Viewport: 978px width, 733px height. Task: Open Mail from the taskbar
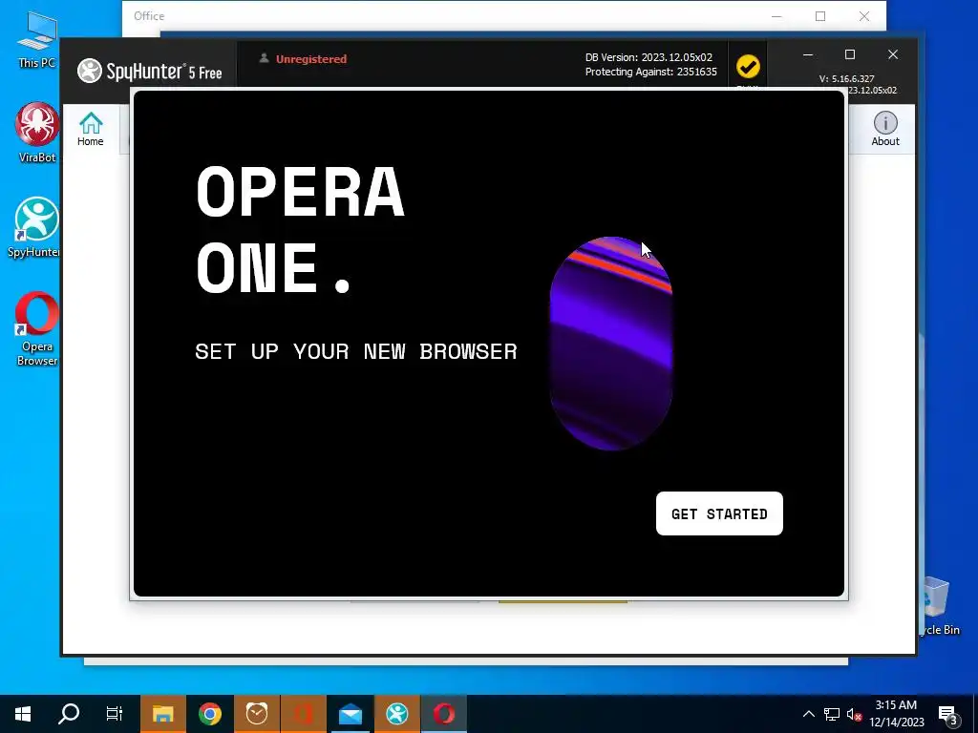click(x=350, y=714)
